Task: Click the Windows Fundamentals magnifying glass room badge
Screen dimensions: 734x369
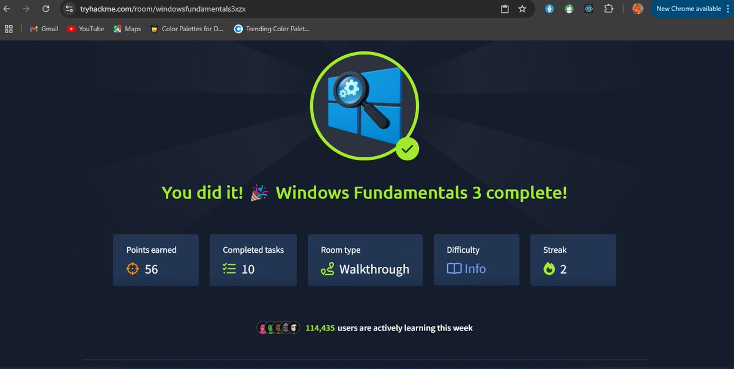Action: point(365,105)
